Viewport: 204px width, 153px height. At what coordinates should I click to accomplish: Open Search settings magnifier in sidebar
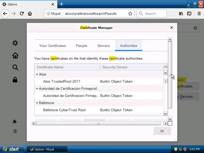point(15,67)
